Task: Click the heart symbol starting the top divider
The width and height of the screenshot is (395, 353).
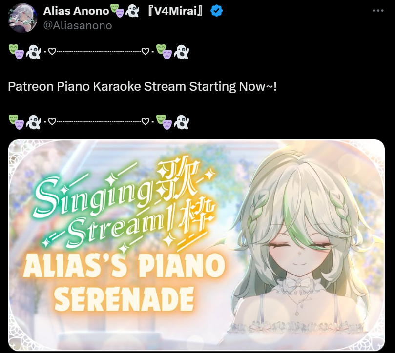Action: 52,52
